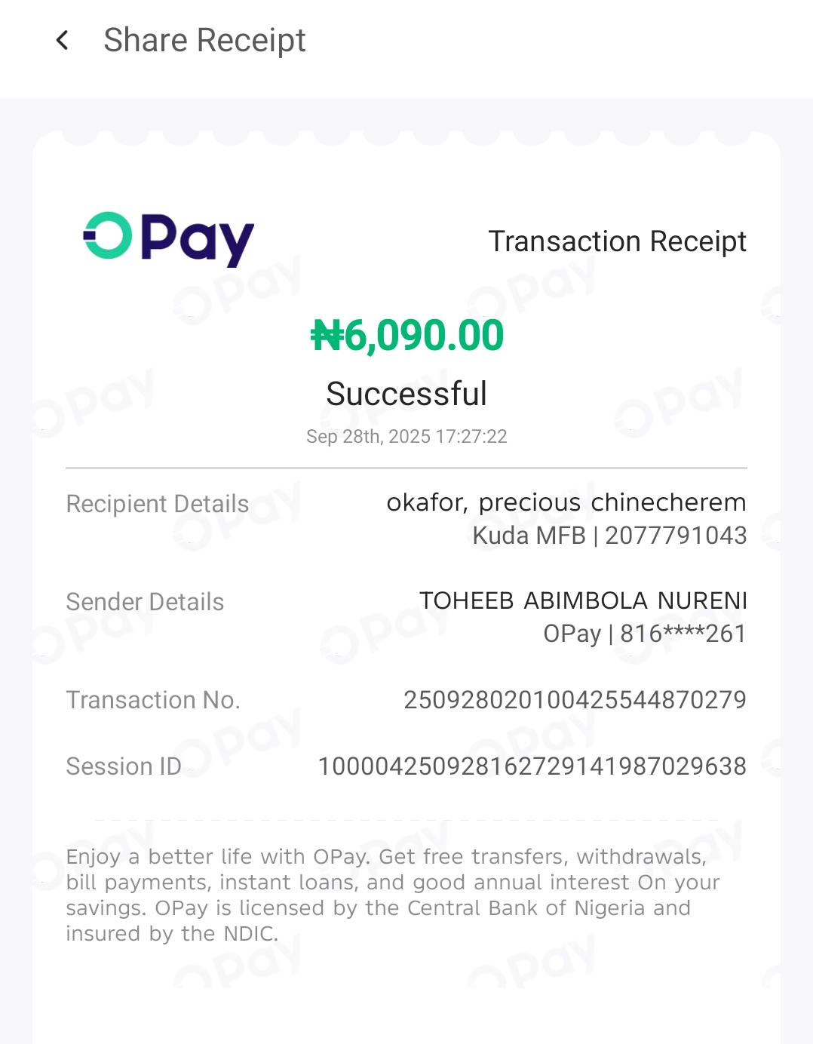The image size is (813, 1044).
Task: Tap recipient name okafor, precious chinecherem
Action: click(566, 502)
